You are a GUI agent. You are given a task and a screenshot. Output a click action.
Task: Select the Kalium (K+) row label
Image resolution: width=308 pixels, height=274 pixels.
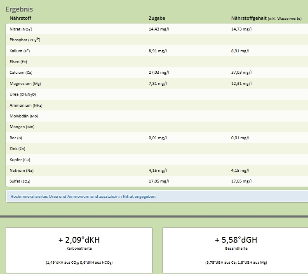point(20,51)
